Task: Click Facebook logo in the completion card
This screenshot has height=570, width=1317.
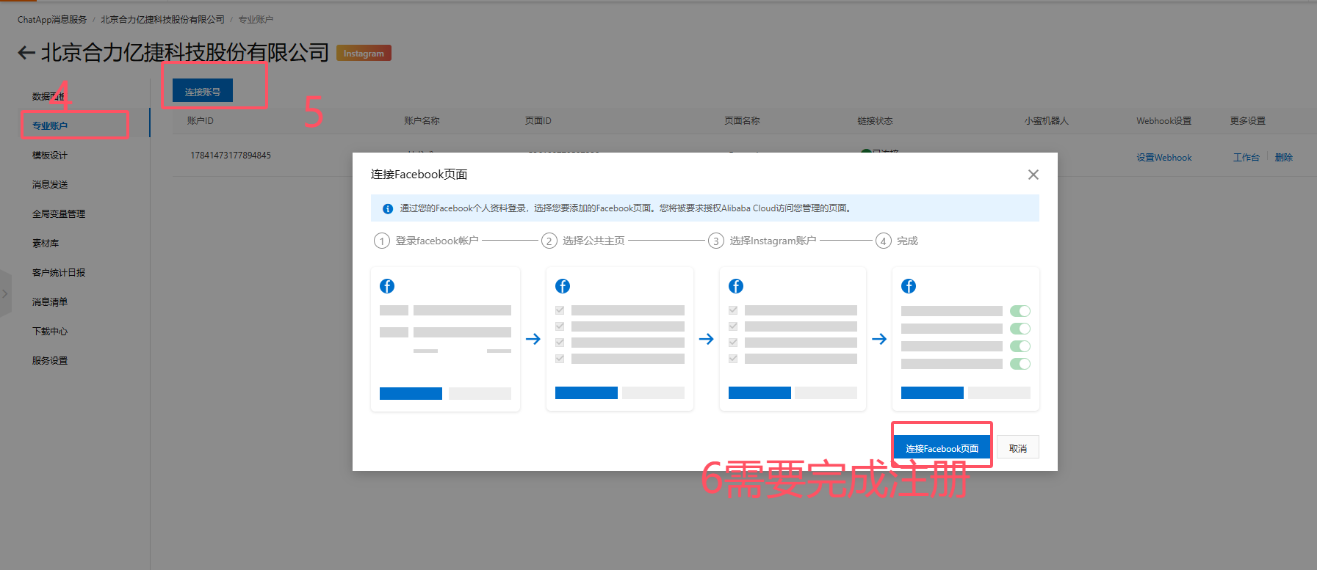Action: (x=909, y=286)
